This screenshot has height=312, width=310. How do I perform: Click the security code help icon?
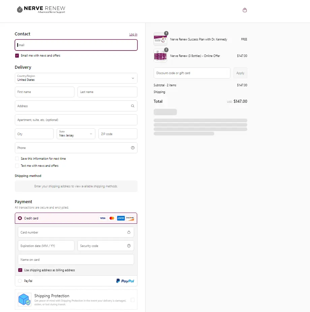pos(129,246)
